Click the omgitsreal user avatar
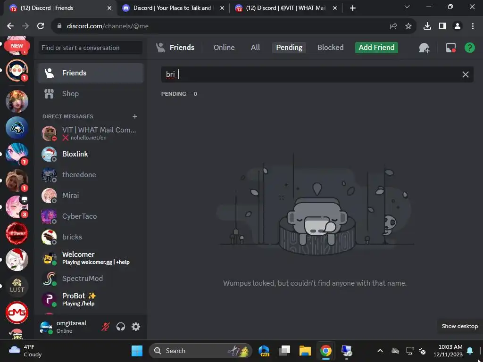This screenshot has width=483, height=362. pyautogui.click(x=46, y=327)
